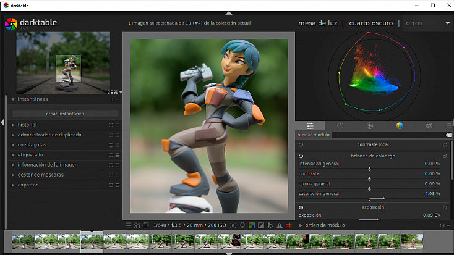Switch to mesa de luz view
The height and width of the screenshot is (255, 454).
(318, 23)
